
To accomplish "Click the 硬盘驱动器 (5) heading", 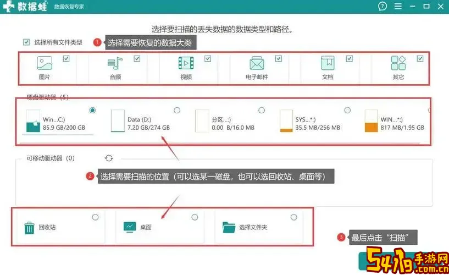I will point(47,97).
